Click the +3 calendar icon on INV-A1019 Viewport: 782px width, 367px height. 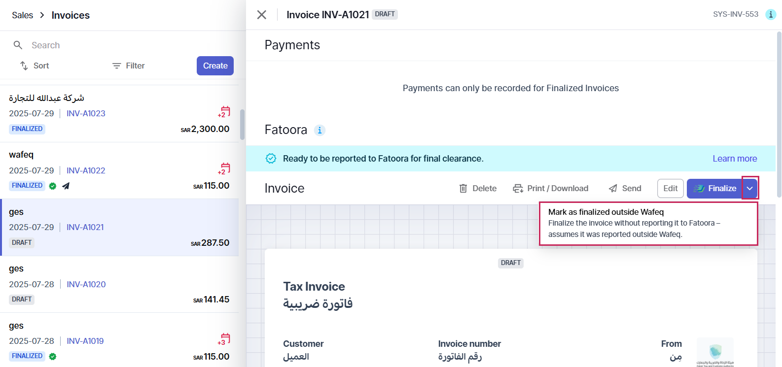pos(224,339)
